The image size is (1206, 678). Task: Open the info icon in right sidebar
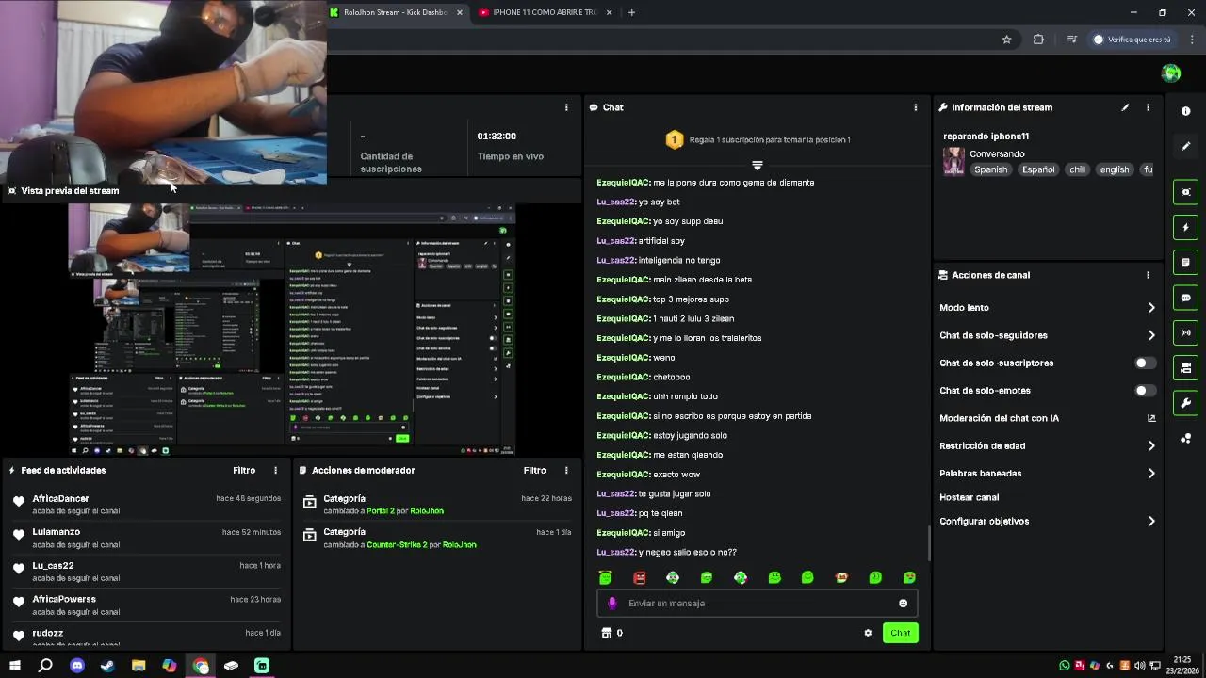[1185, 111]
